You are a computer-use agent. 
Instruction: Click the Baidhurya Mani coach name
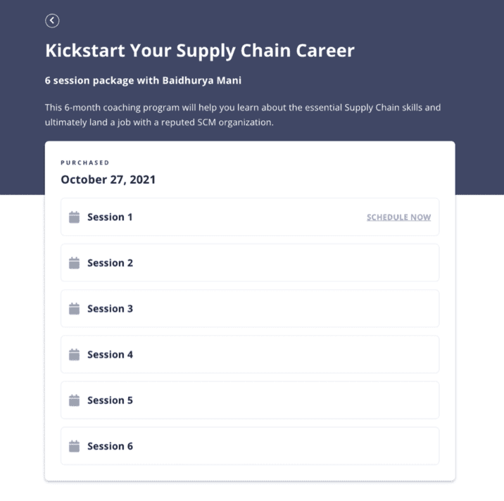click(201, 80)
